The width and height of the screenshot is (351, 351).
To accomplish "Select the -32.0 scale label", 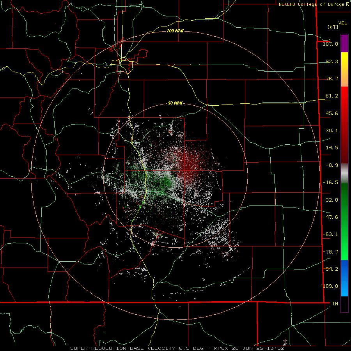I will (x=330, y=200).
